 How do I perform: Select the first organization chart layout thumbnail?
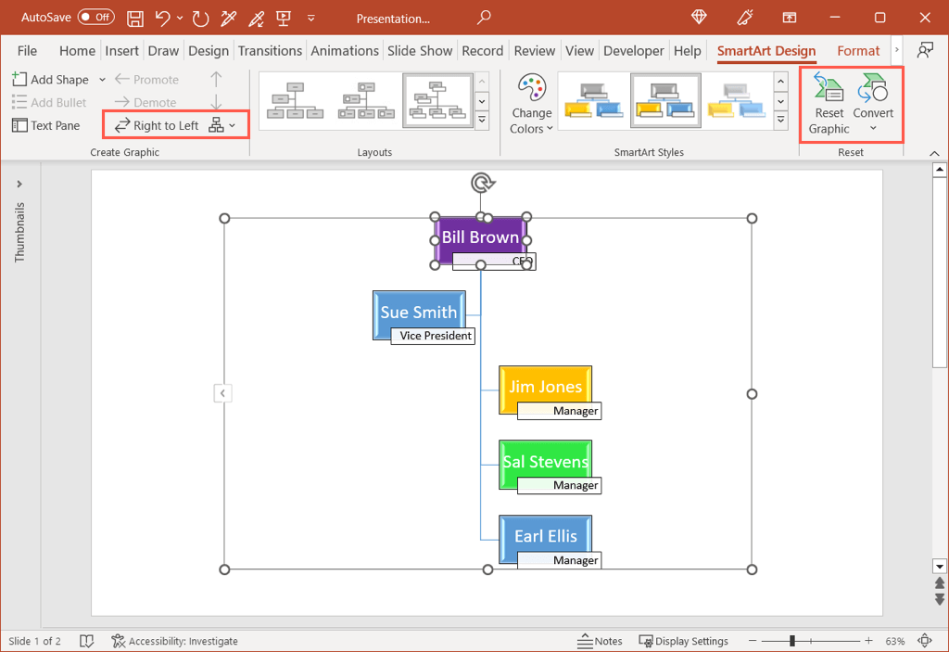point(294,99)
